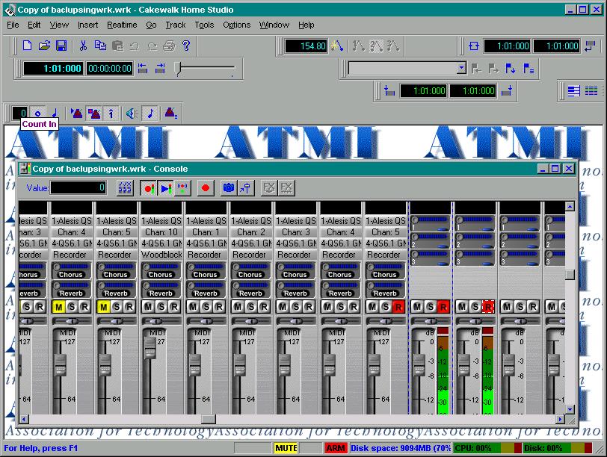Click the blue piano-keys view icon
This screenshot has width=607, height=457.
573,91
